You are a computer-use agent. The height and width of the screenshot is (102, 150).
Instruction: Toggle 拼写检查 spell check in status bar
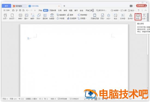tap(62, 99)
